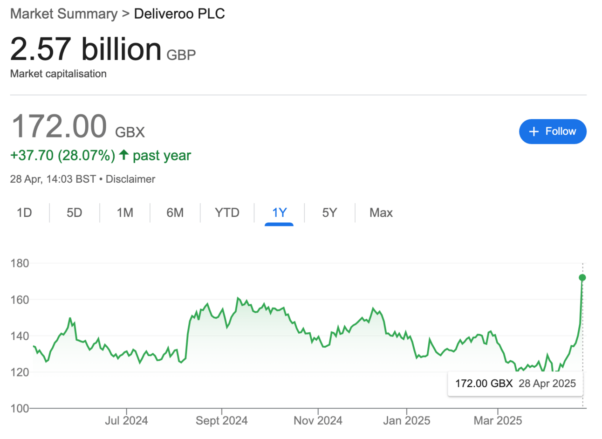Click the Follow button
This screenshot has height=439, width=602.
point(552,131)
